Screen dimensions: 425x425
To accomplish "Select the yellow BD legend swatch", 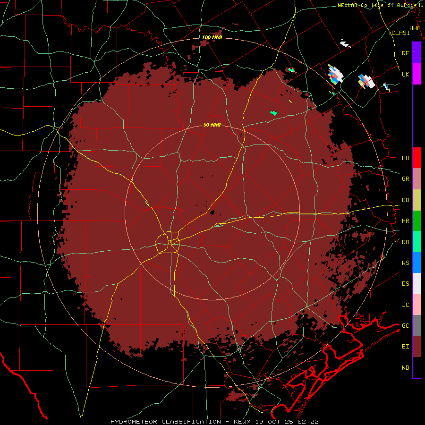I will click(417, 200).
